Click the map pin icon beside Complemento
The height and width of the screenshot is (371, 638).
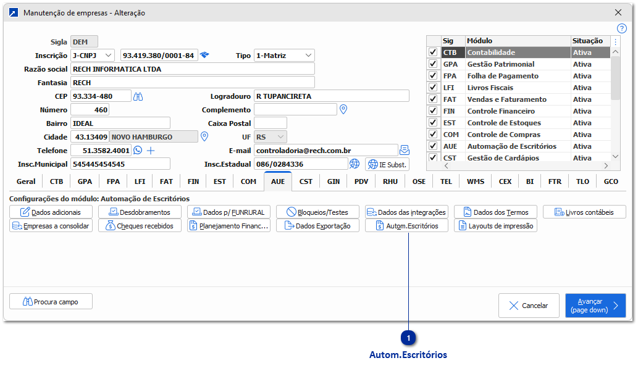click(x=344, y=110)
